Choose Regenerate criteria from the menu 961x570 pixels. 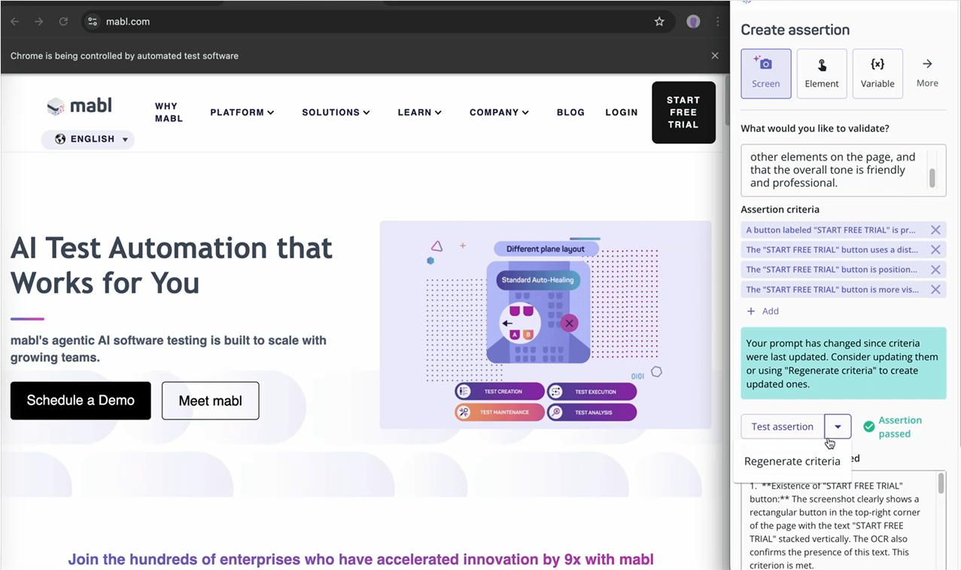click(792, 462)
